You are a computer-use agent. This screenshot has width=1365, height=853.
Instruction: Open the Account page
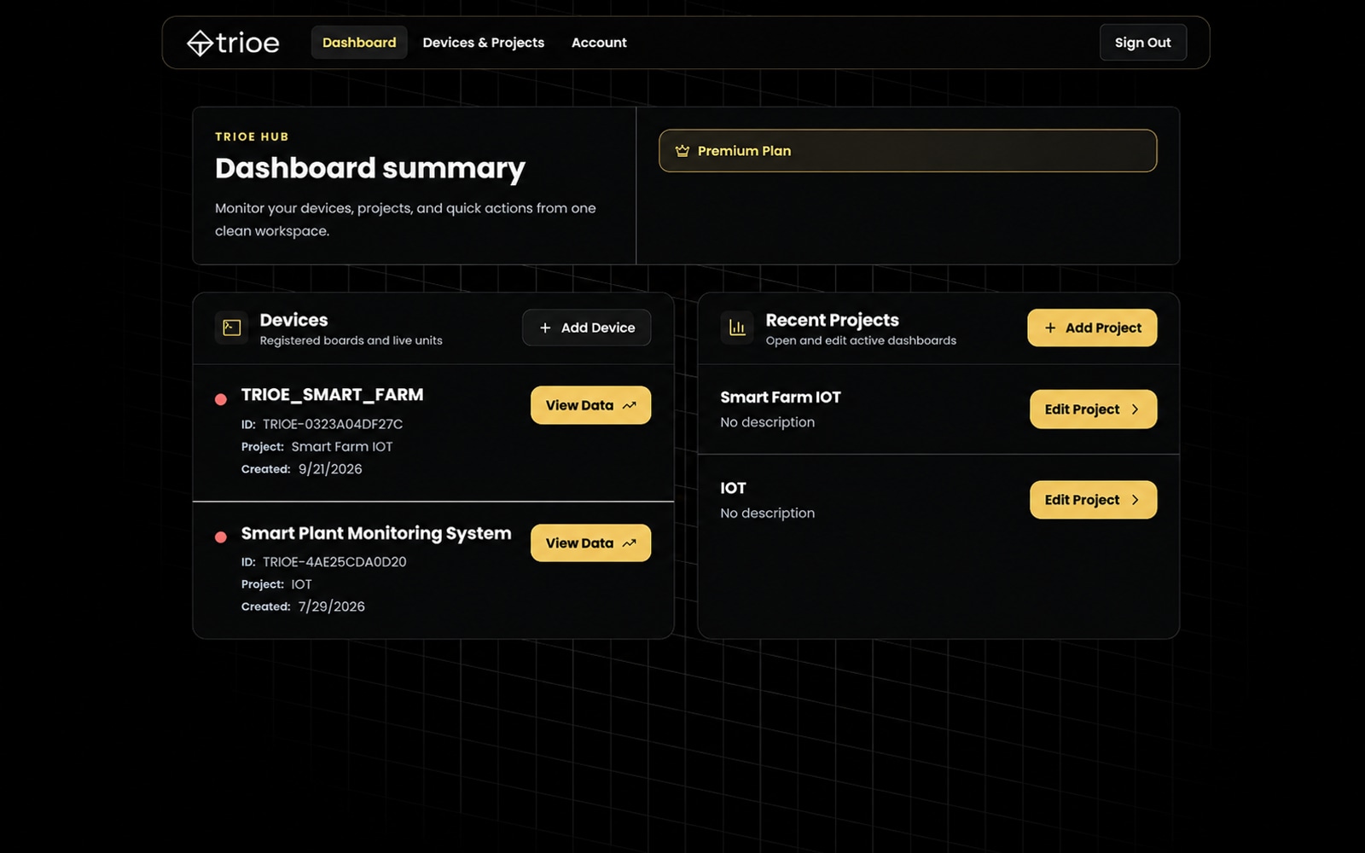pyautogui.click(x=599, y=43)
